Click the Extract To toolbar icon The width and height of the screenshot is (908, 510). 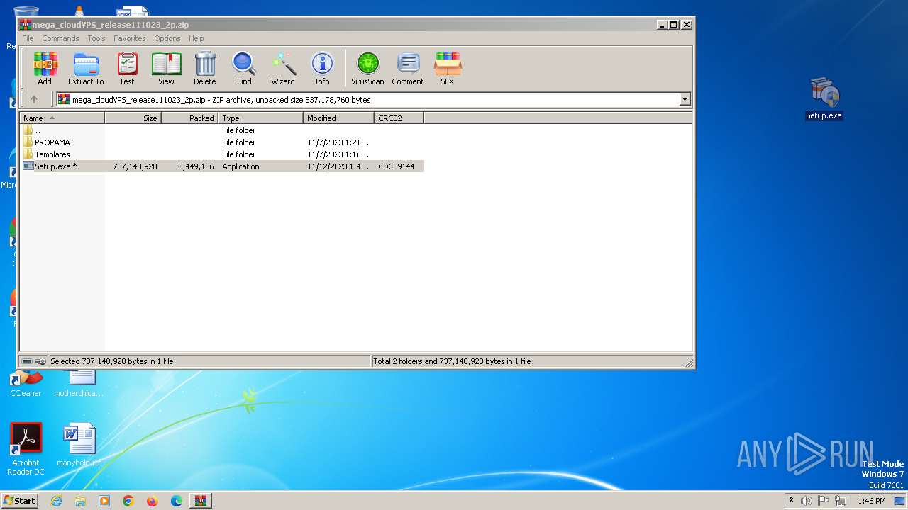(86, 69)
